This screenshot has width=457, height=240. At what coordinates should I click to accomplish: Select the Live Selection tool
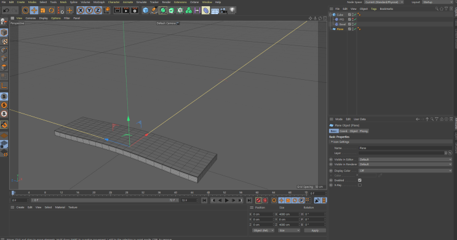tap(25, 11)
